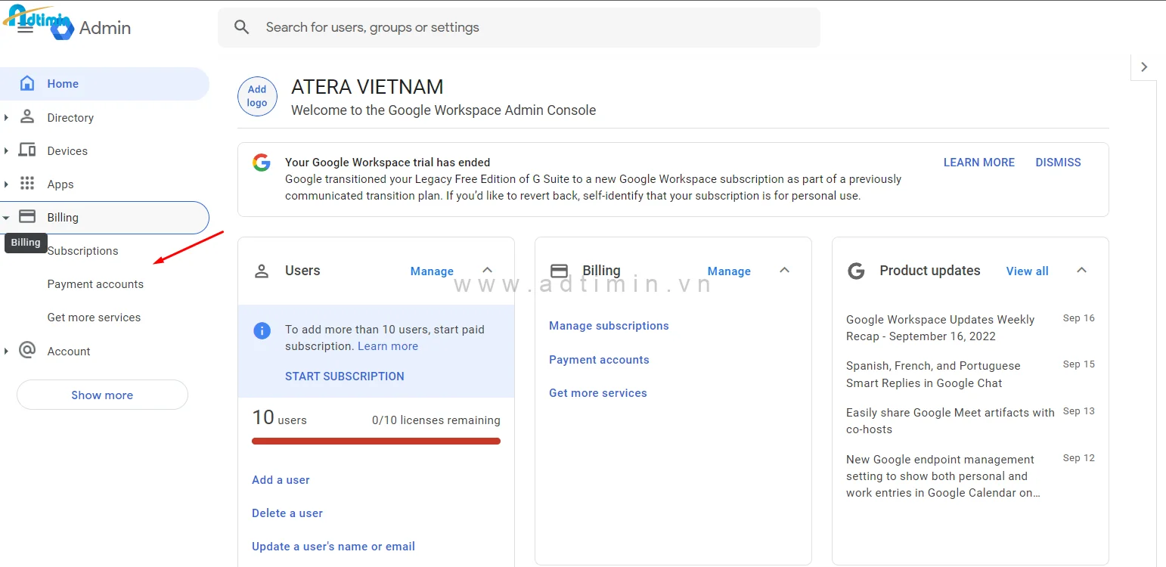Click Delete a user link
The width and height of the screenshot is (1166, 567).
pos(287,513)
